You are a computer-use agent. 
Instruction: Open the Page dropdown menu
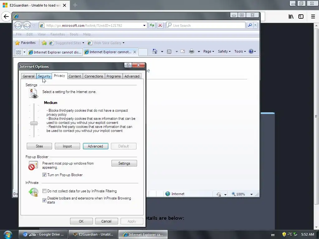(x=209, y=51)
